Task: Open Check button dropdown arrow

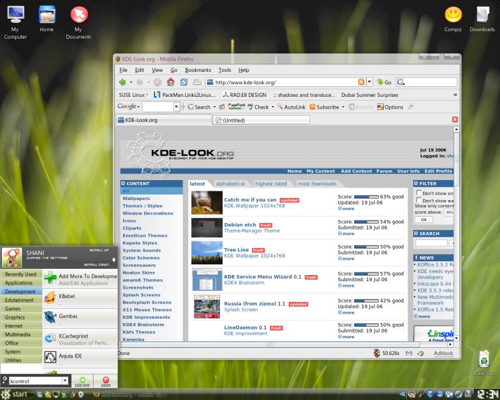Action: coord(272,107)
